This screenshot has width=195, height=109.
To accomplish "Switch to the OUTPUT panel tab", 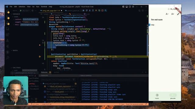I will pos(57,72).
